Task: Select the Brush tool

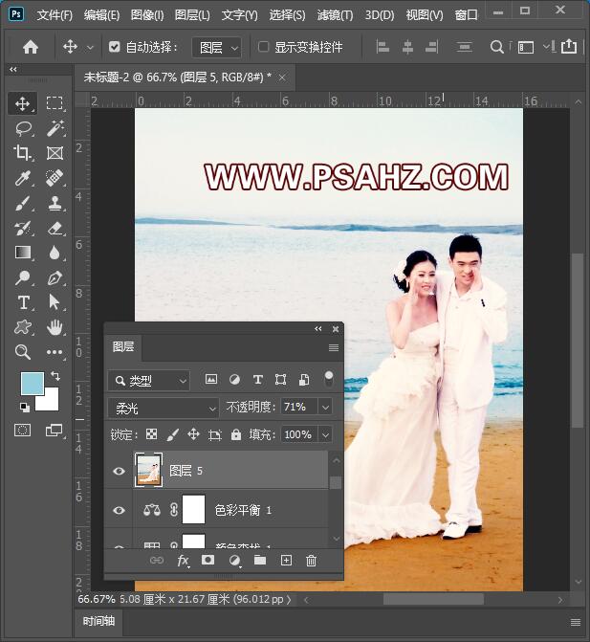Action: click(x=23, y=203)
